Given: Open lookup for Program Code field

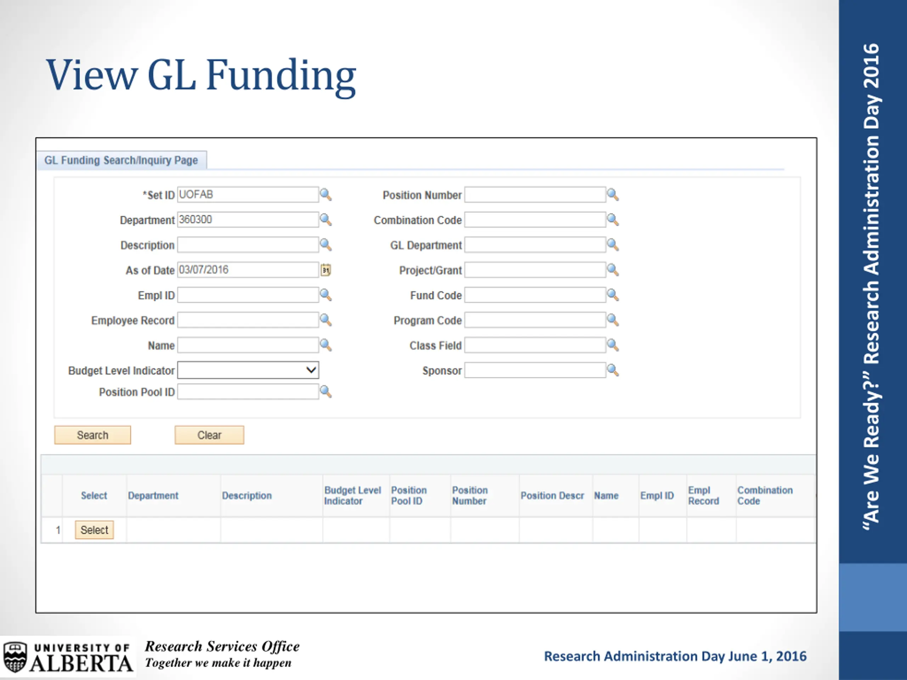Looking at the screenshot, I should click(613, 320).
